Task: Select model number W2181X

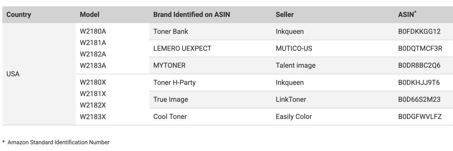Action: click(x=93, y=94)
